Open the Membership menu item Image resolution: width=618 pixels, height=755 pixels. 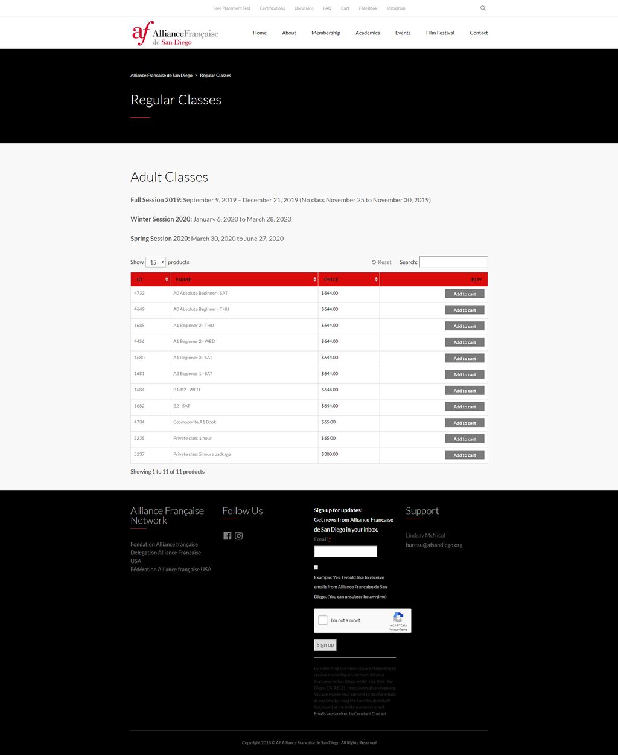coord(326,33)
